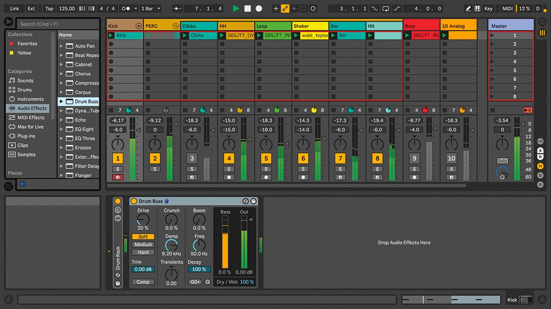Arm the Kick track for recording

[x=117, y=177]
